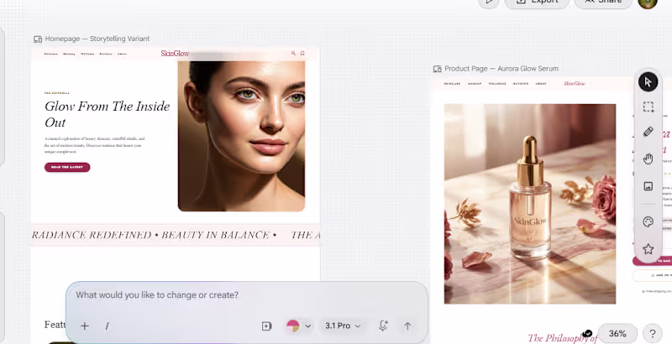
Task: Open the theme palette tool
Action: tap(648, 222)
